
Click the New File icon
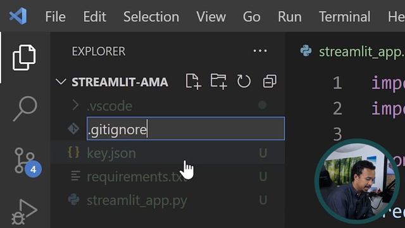(x=193, y=82)
